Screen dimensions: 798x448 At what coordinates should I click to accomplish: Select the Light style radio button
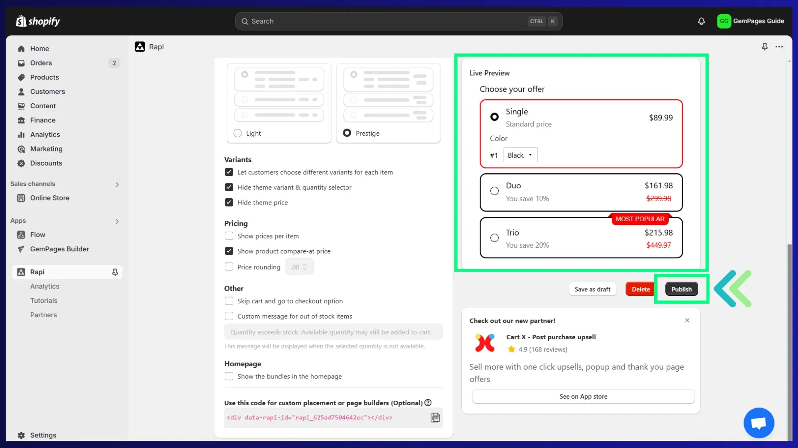(238, 133)
